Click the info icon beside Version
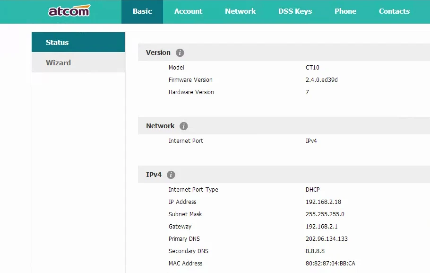430x273 pixels. (x=180, y=53)
